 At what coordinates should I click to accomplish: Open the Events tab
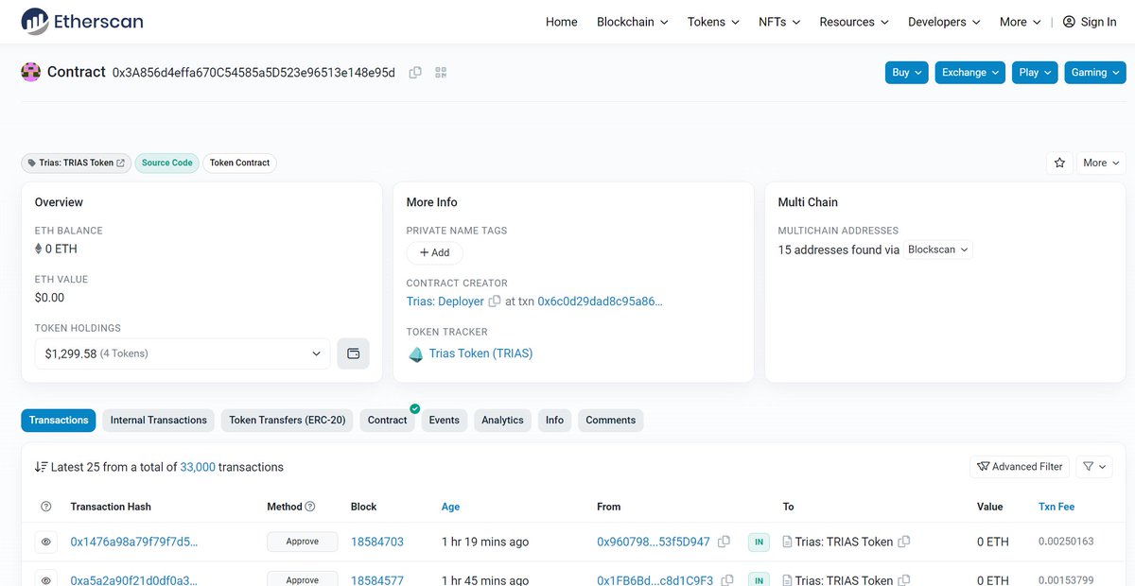point(444,420)
